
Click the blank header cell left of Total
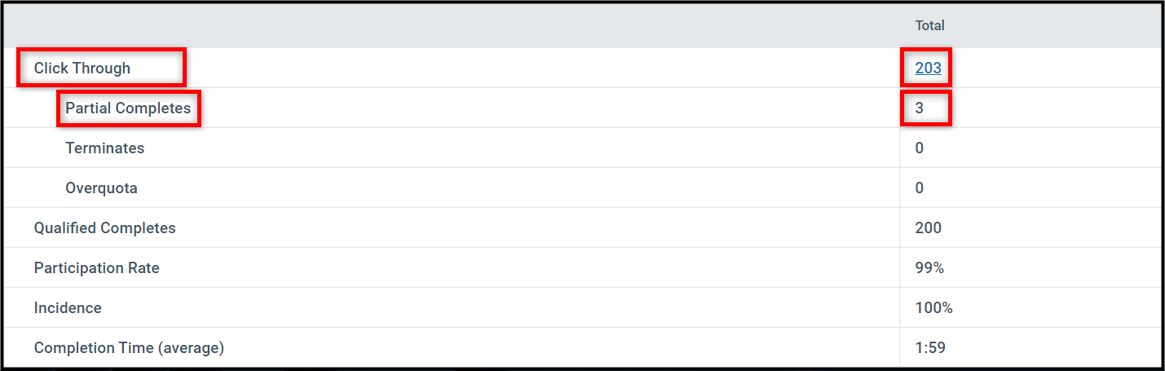tap(451, 26)
